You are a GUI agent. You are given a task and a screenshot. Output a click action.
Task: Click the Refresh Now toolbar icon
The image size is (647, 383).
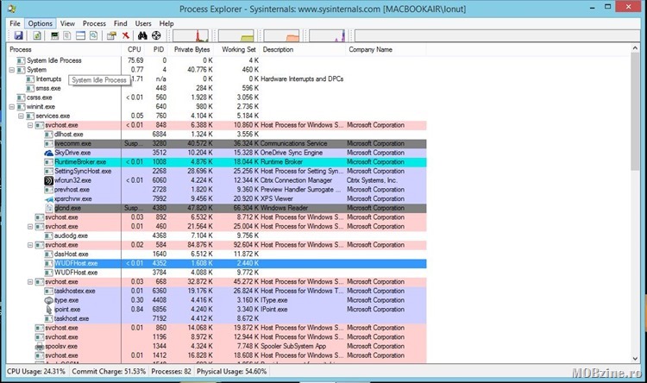pyautogui.click(x=37, y=36)
